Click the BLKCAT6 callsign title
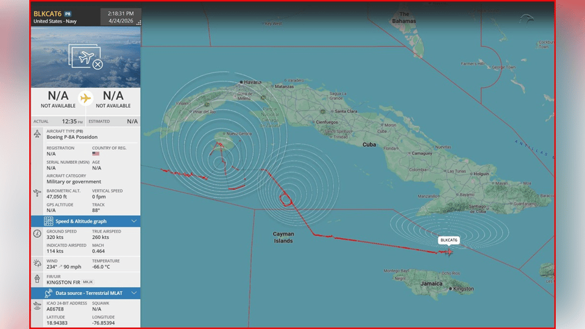 (48, 14)
